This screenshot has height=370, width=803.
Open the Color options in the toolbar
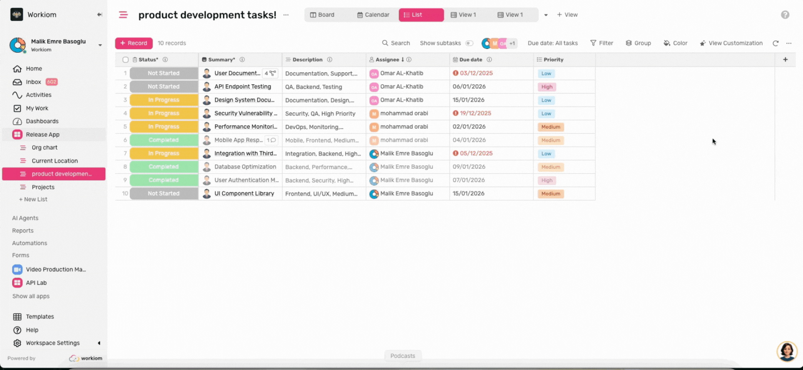[675, 43]
